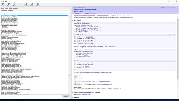Open the swMessageBoxIcon_e link
The height and width of the screenshot is (101, 179).
tap(105, 81)
